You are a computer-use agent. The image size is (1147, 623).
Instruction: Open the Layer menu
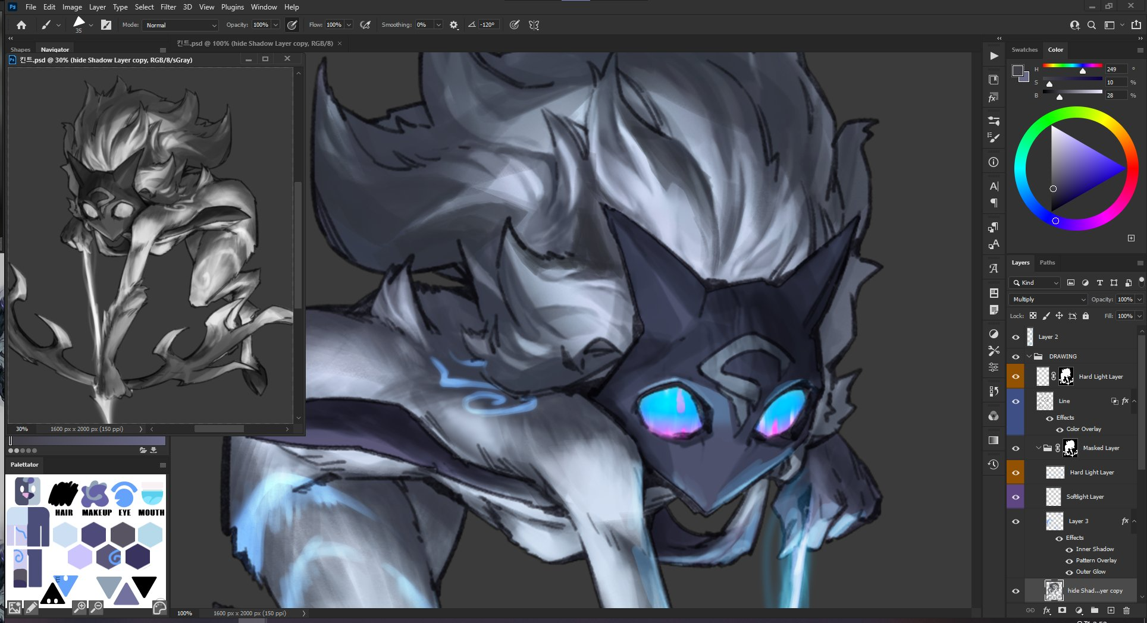(97, 7)
